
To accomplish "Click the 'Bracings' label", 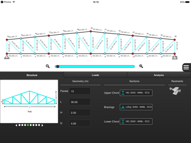I will click(109, 107).
